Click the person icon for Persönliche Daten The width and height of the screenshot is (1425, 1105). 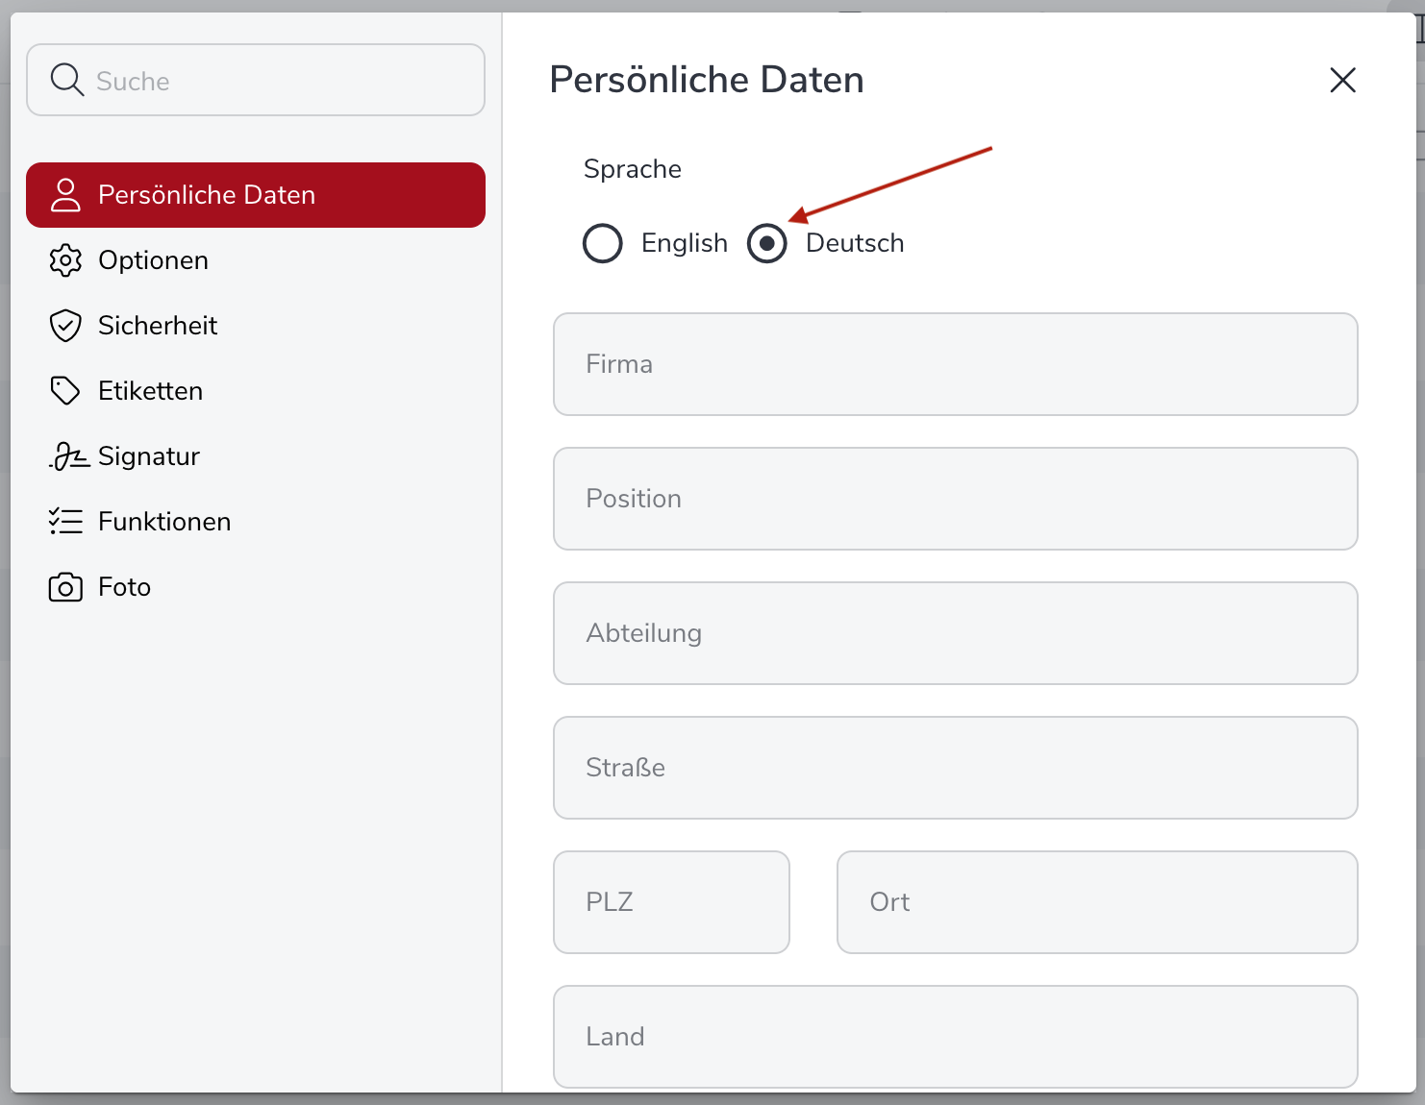tap(65, 195)
